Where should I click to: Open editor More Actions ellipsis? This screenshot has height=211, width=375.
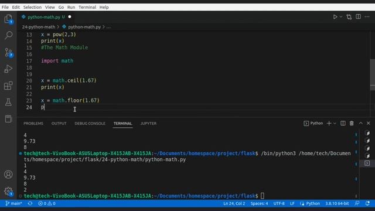click(x=367, y=17)
